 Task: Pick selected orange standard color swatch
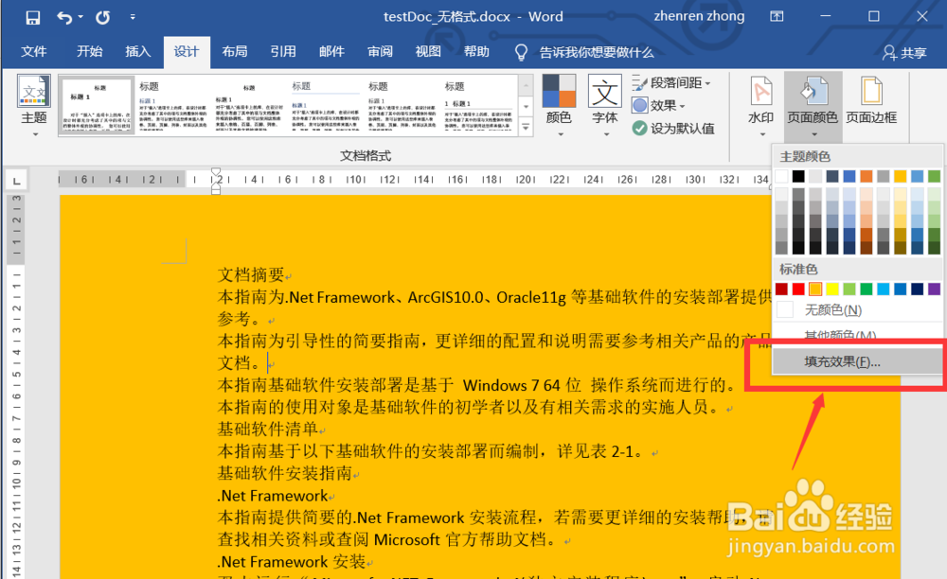[x=815, y=289]
